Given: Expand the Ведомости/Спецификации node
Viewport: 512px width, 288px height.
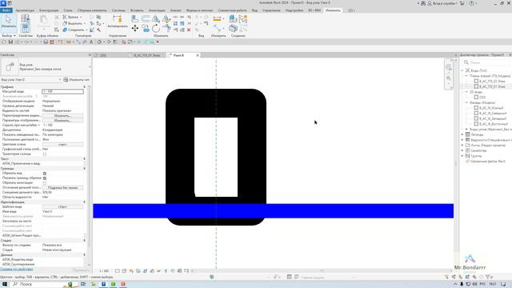Looking at the screenshot, I should [462, 140].
